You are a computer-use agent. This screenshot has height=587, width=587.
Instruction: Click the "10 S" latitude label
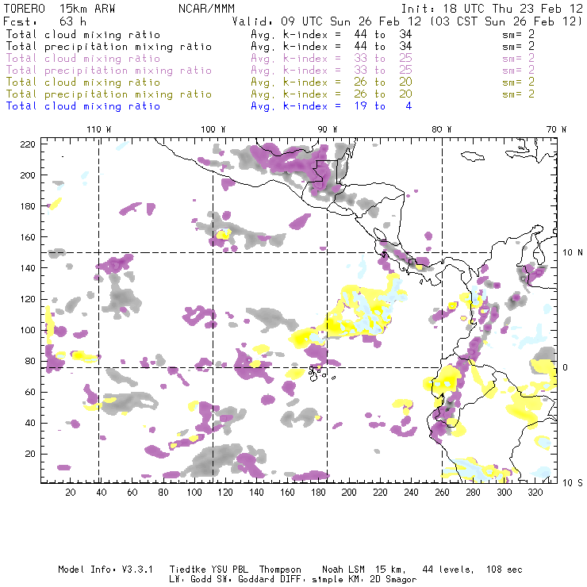coord(573,483)
